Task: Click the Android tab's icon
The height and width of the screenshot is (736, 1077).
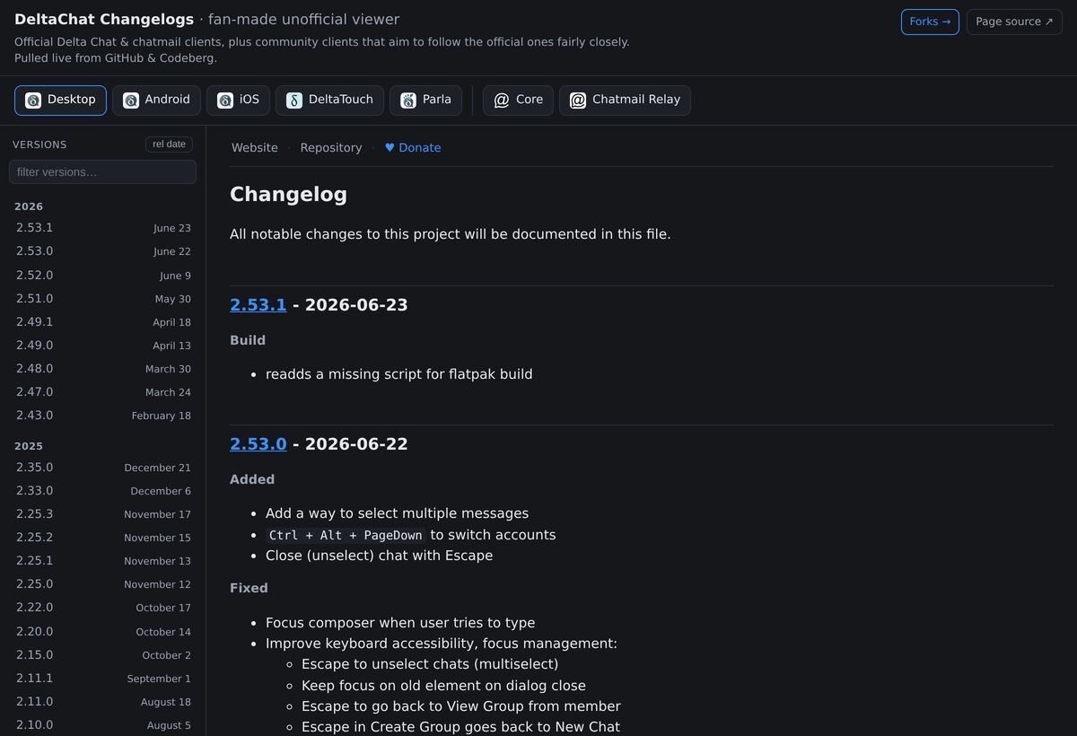Action: point(131,101)
